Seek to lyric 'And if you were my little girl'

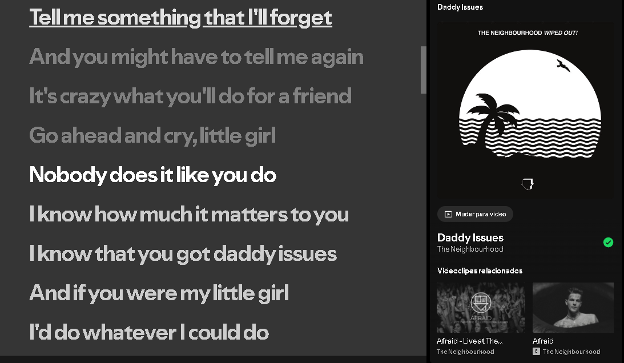[159, 293]
